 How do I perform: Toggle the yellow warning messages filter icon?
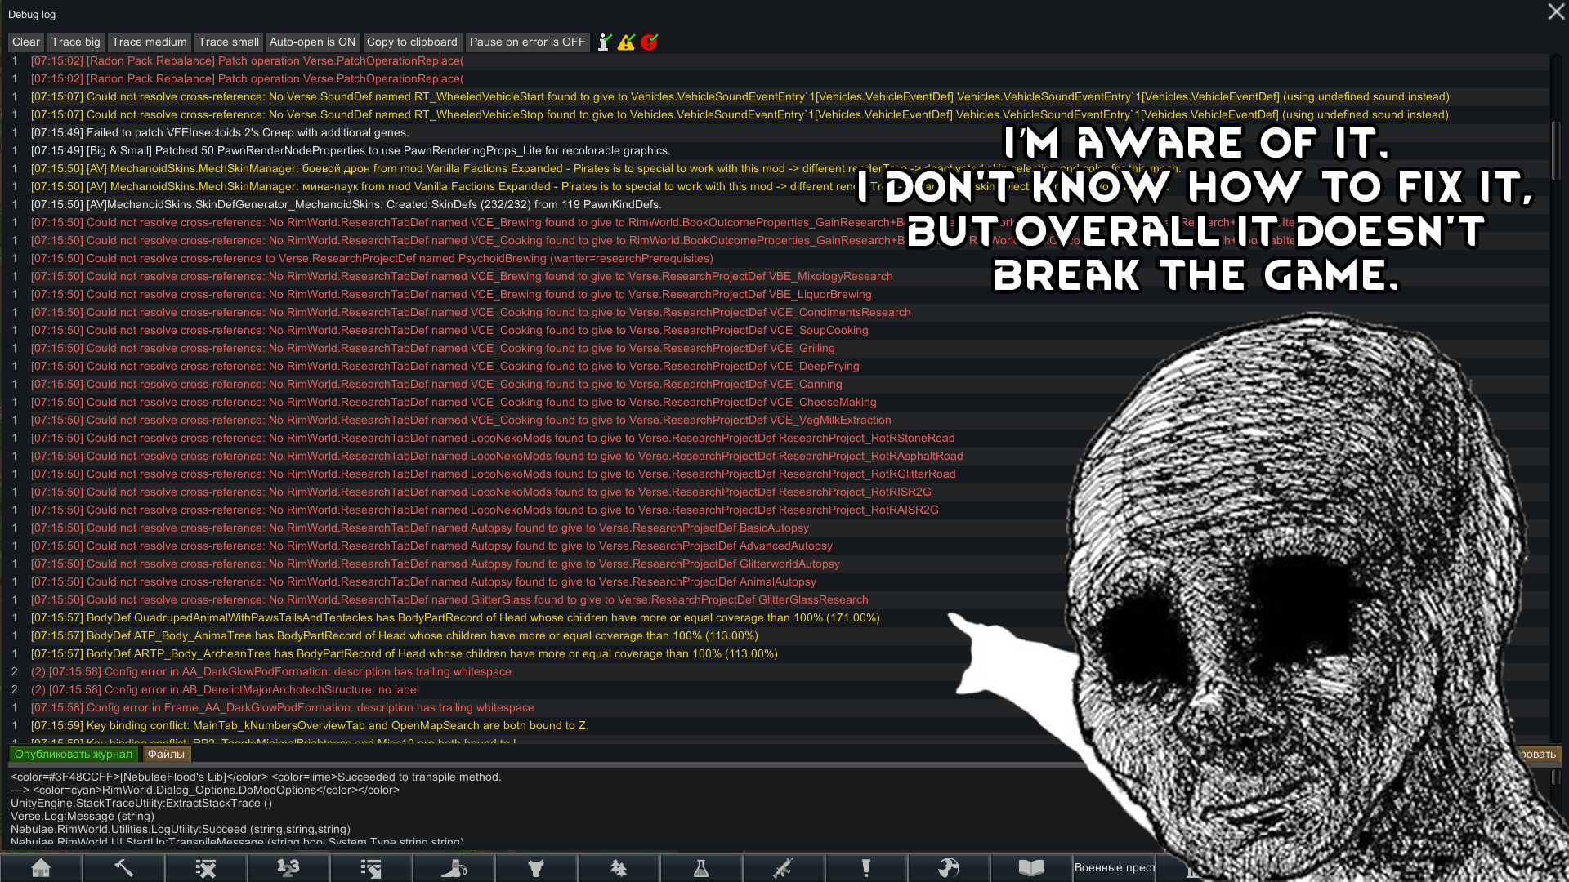(x=627, y=42)
